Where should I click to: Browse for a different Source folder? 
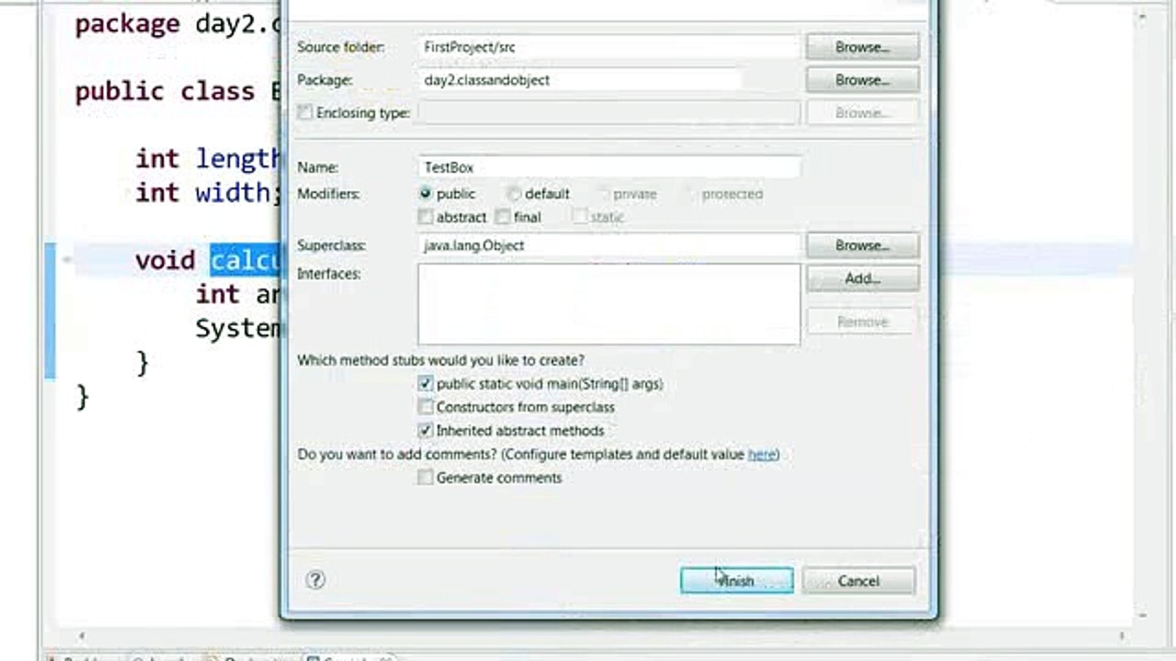pos(862,47)
